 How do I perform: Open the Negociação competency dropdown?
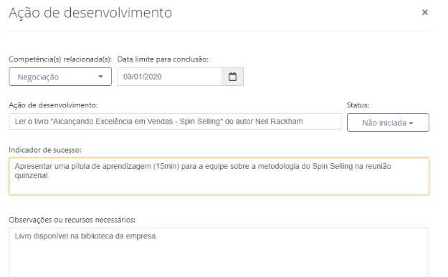coord(60,77)
